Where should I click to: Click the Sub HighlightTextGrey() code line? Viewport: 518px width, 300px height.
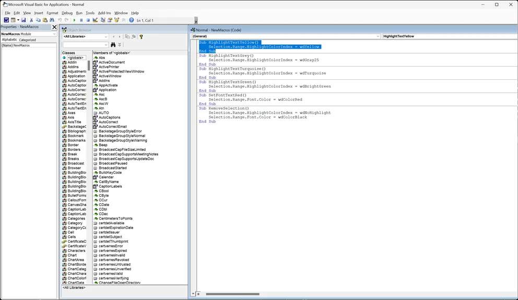pos(226,56)
